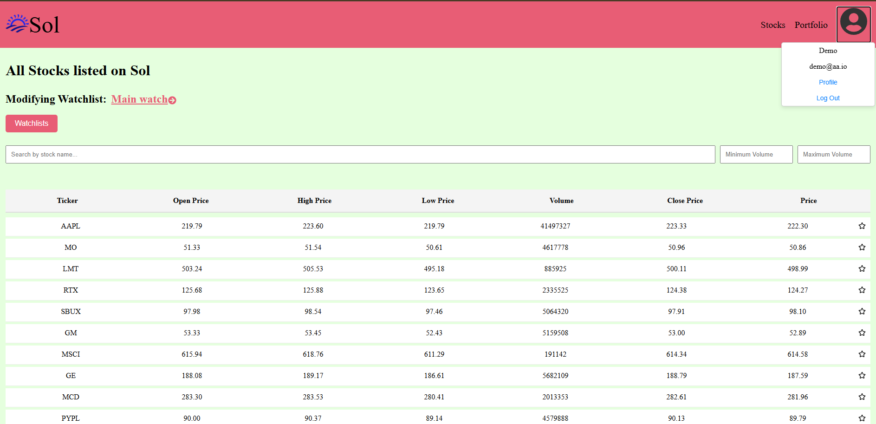Click the Maximum Volume input

pyautogui.click(x=834, y=155)
